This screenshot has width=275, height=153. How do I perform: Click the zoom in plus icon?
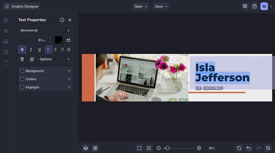(x=199, y=148)
